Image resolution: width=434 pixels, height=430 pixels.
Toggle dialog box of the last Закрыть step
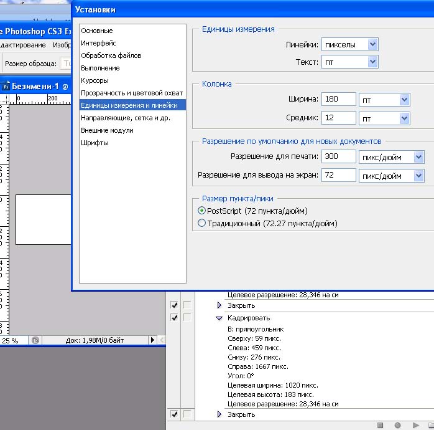(x=187, y=414)
